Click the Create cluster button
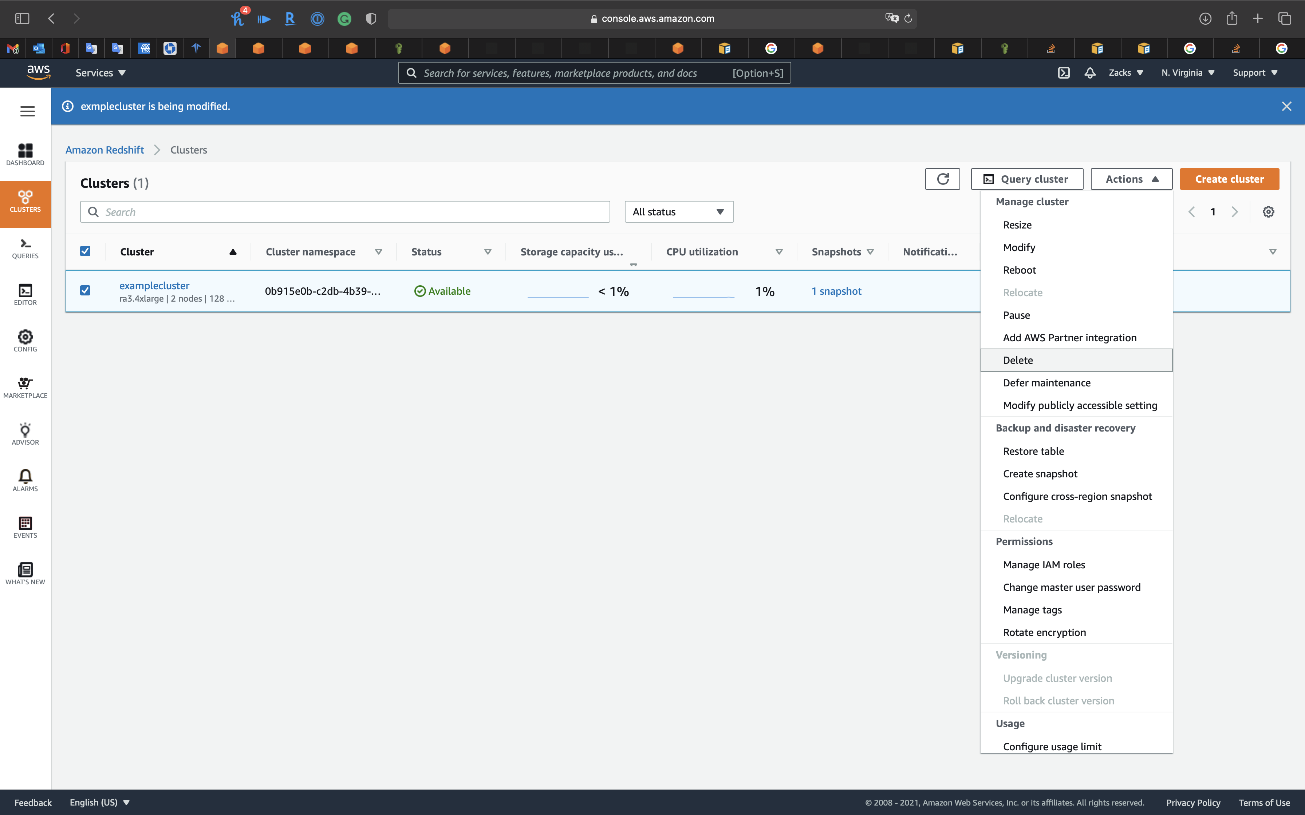Image resolution: width=1305 pixels, height=815 pixels. tap(1229, 179)
